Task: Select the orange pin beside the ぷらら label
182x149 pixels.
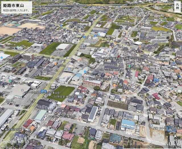Action: (114, 85)
